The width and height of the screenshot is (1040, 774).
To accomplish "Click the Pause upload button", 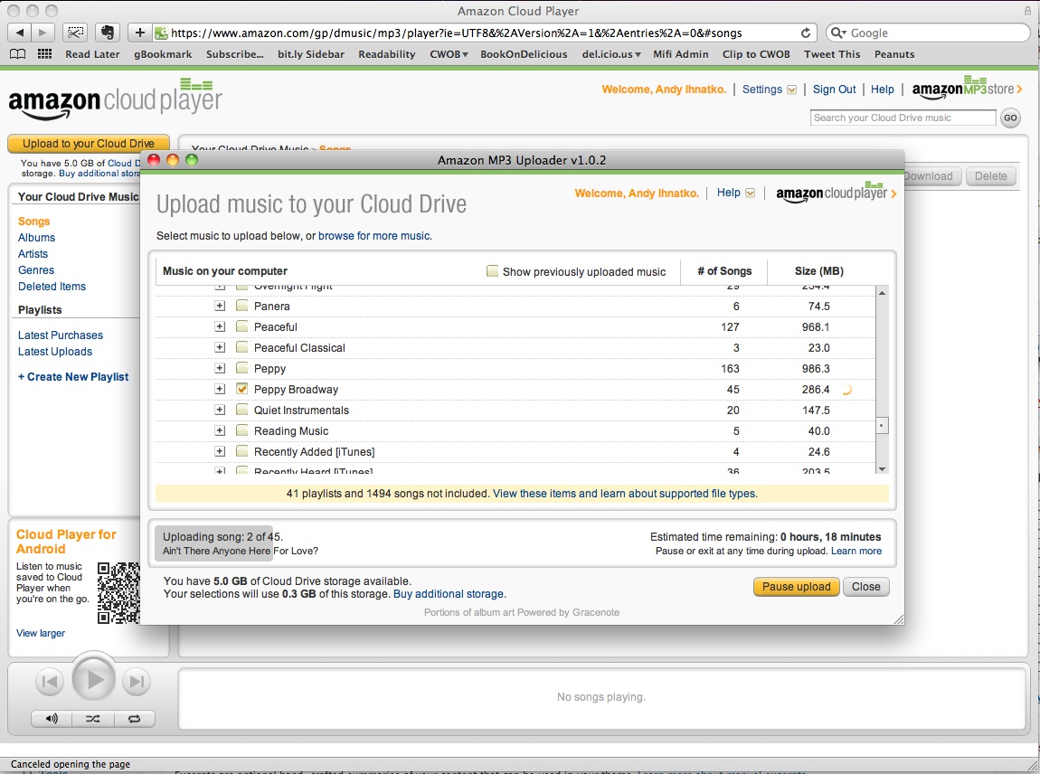I will (x=796, y=586).
